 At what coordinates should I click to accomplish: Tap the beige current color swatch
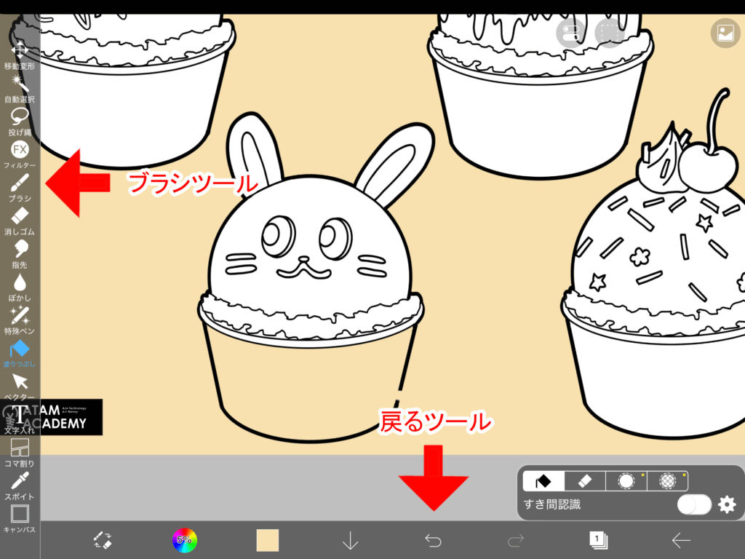pos(268,540)
